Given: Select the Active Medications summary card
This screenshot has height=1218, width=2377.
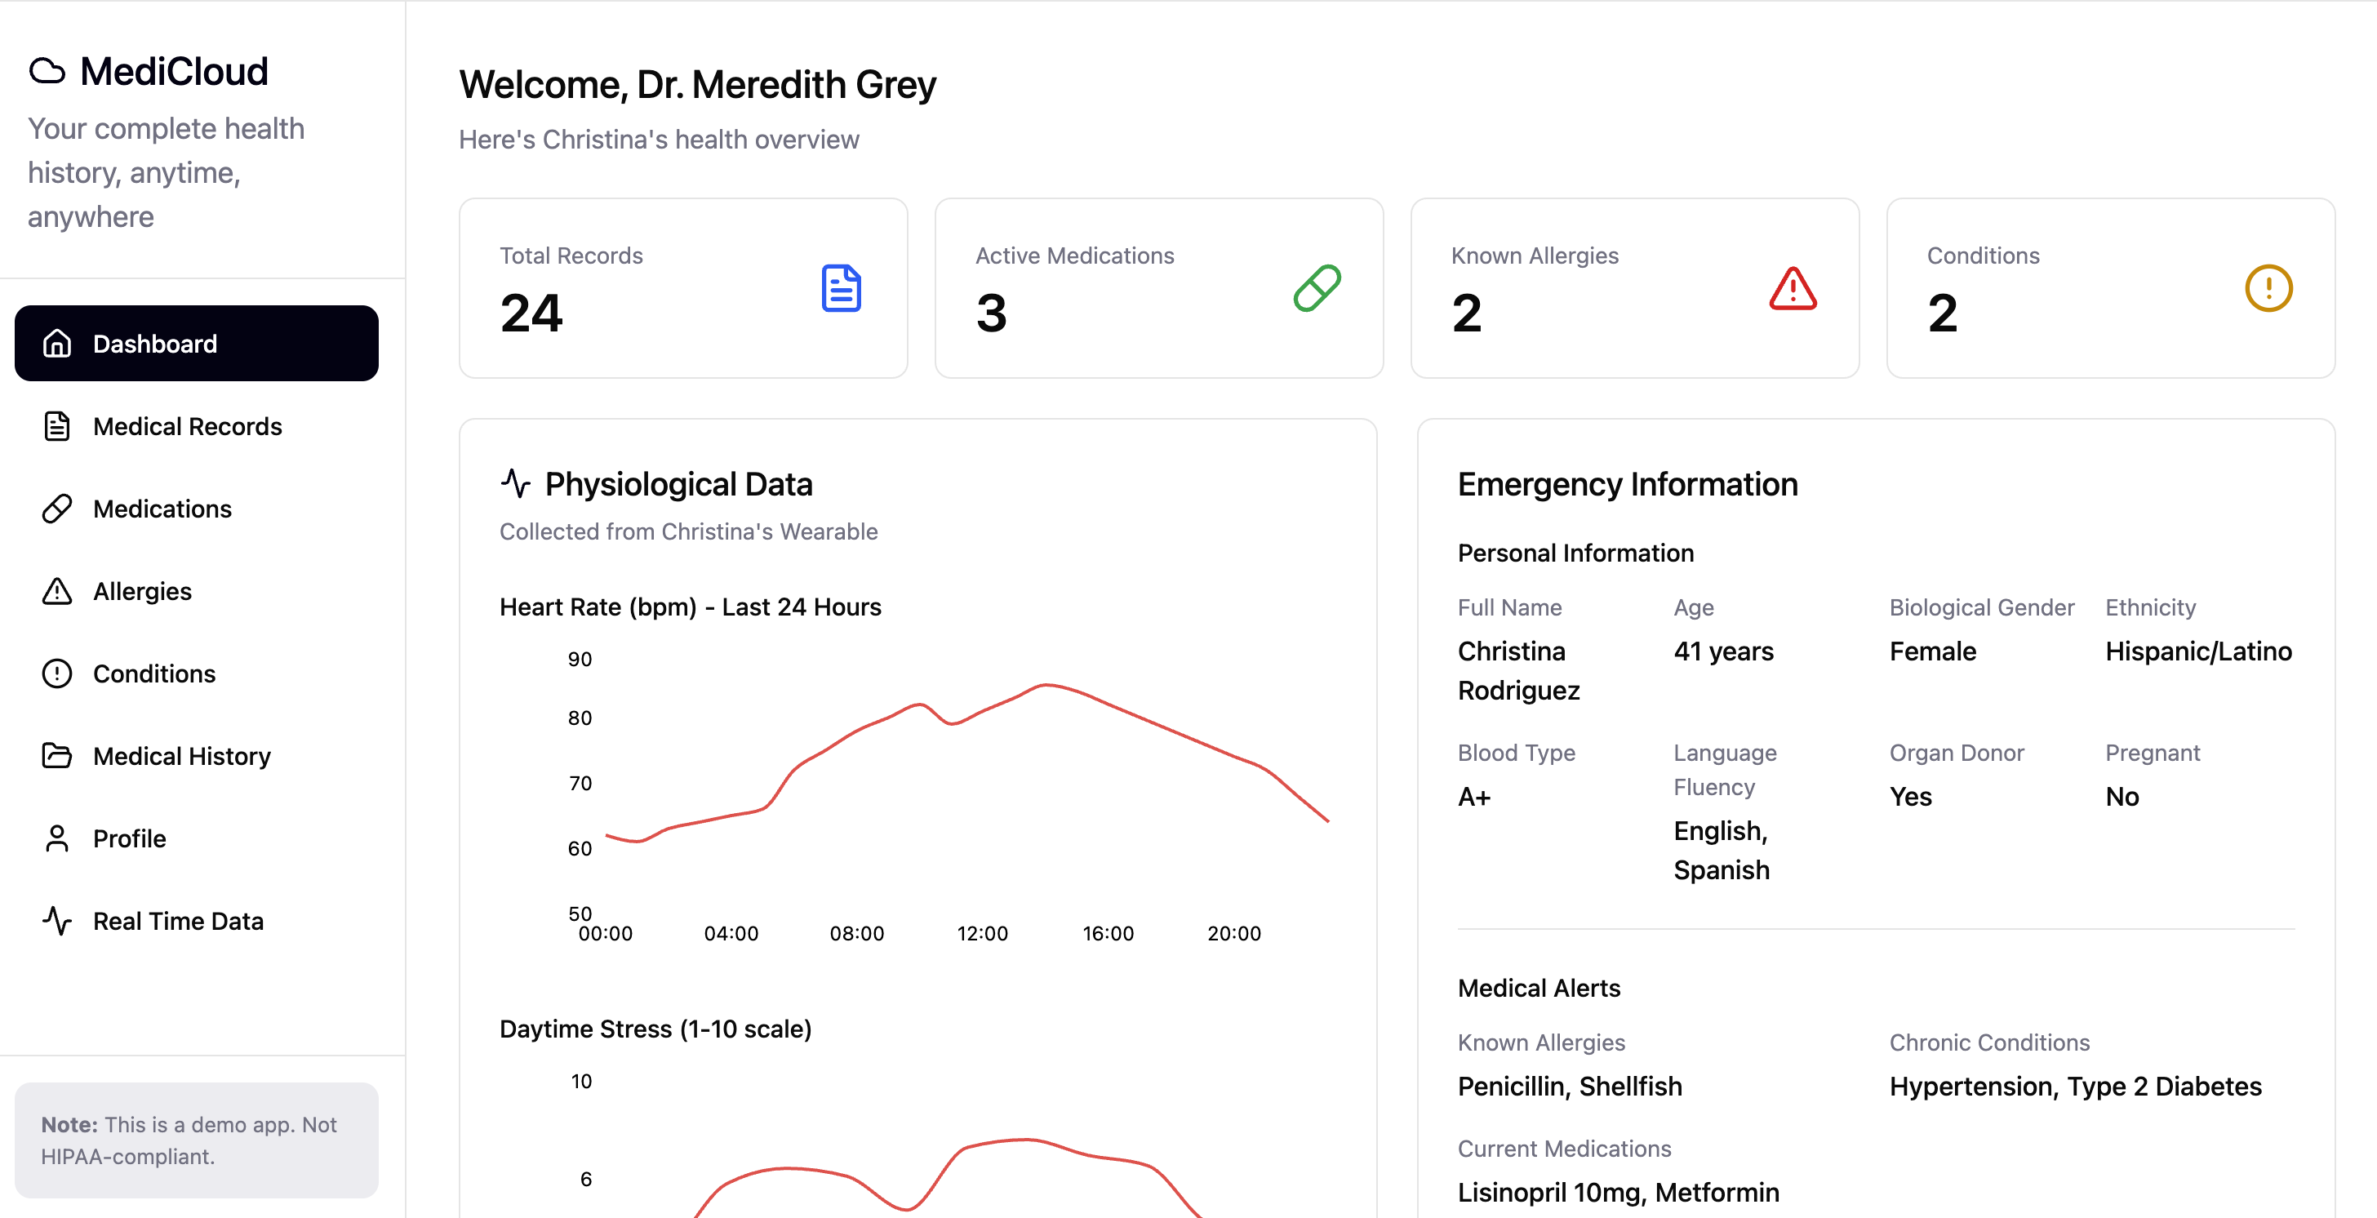Looking at the screenshot, I should click(1158, 288).
